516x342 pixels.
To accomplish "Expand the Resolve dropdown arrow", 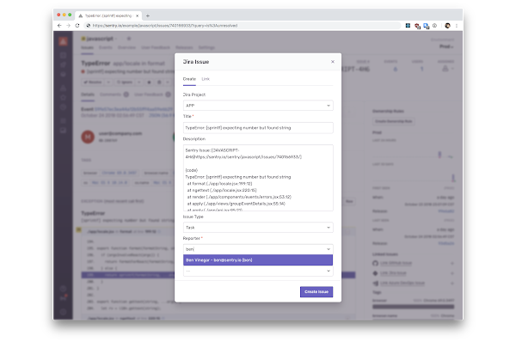I will (108, 82).
